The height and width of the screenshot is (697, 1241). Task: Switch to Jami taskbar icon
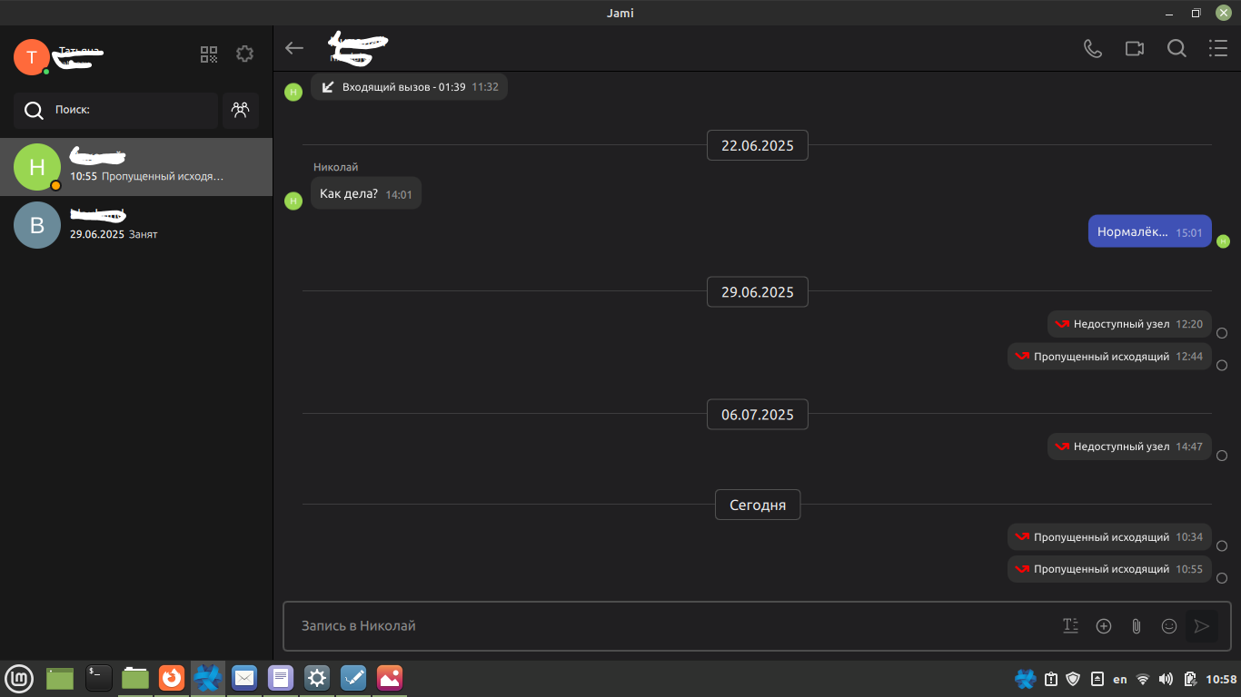coord(208,678)
